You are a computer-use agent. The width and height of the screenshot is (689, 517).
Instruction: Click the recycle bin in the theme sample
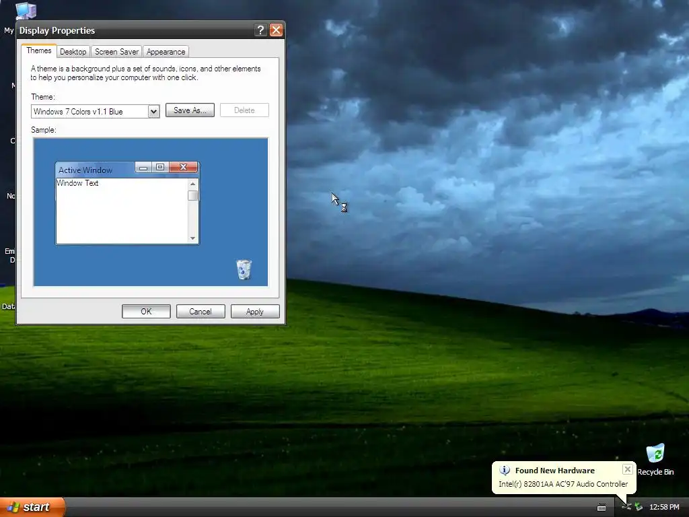[244, 269]
